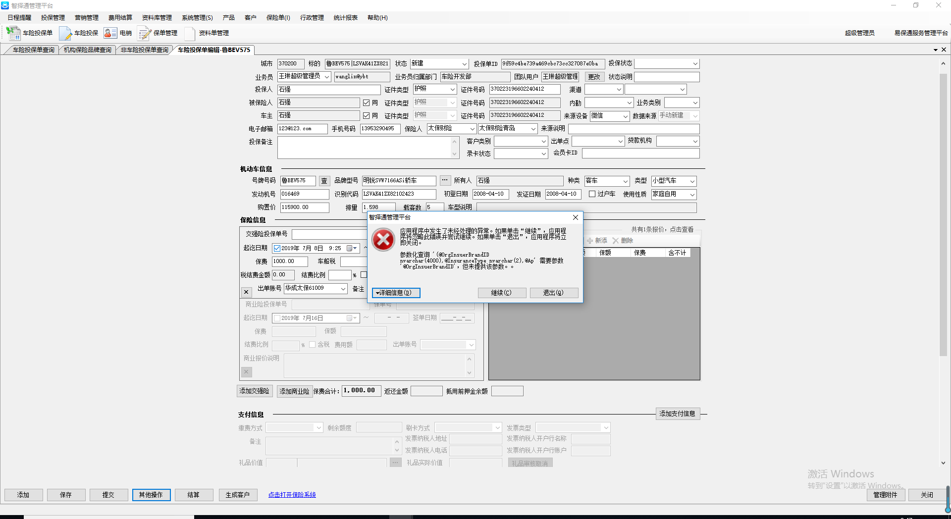Click the 电销 contact card toolbar icon
Viewport: 951px width, 519px height.
pos(110,33)
